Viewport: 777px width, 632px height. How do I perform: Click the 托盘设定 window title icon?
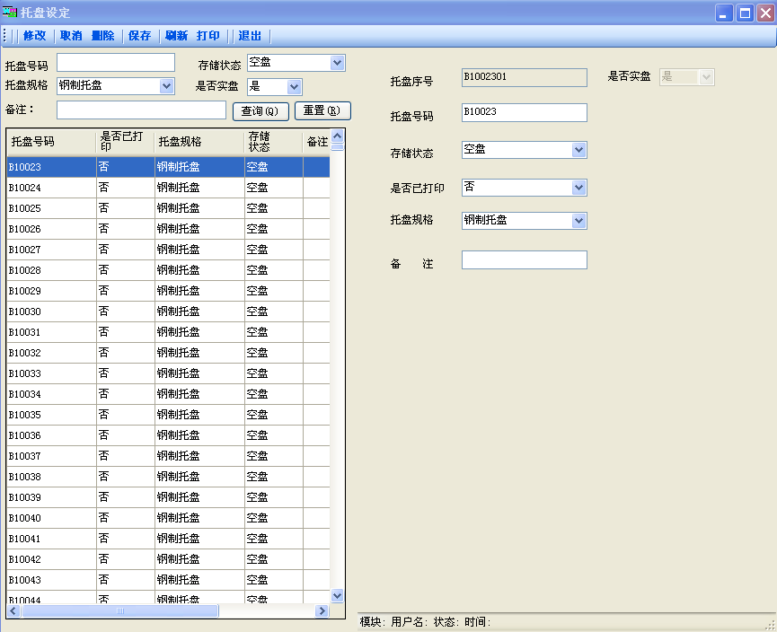[9, 12]
